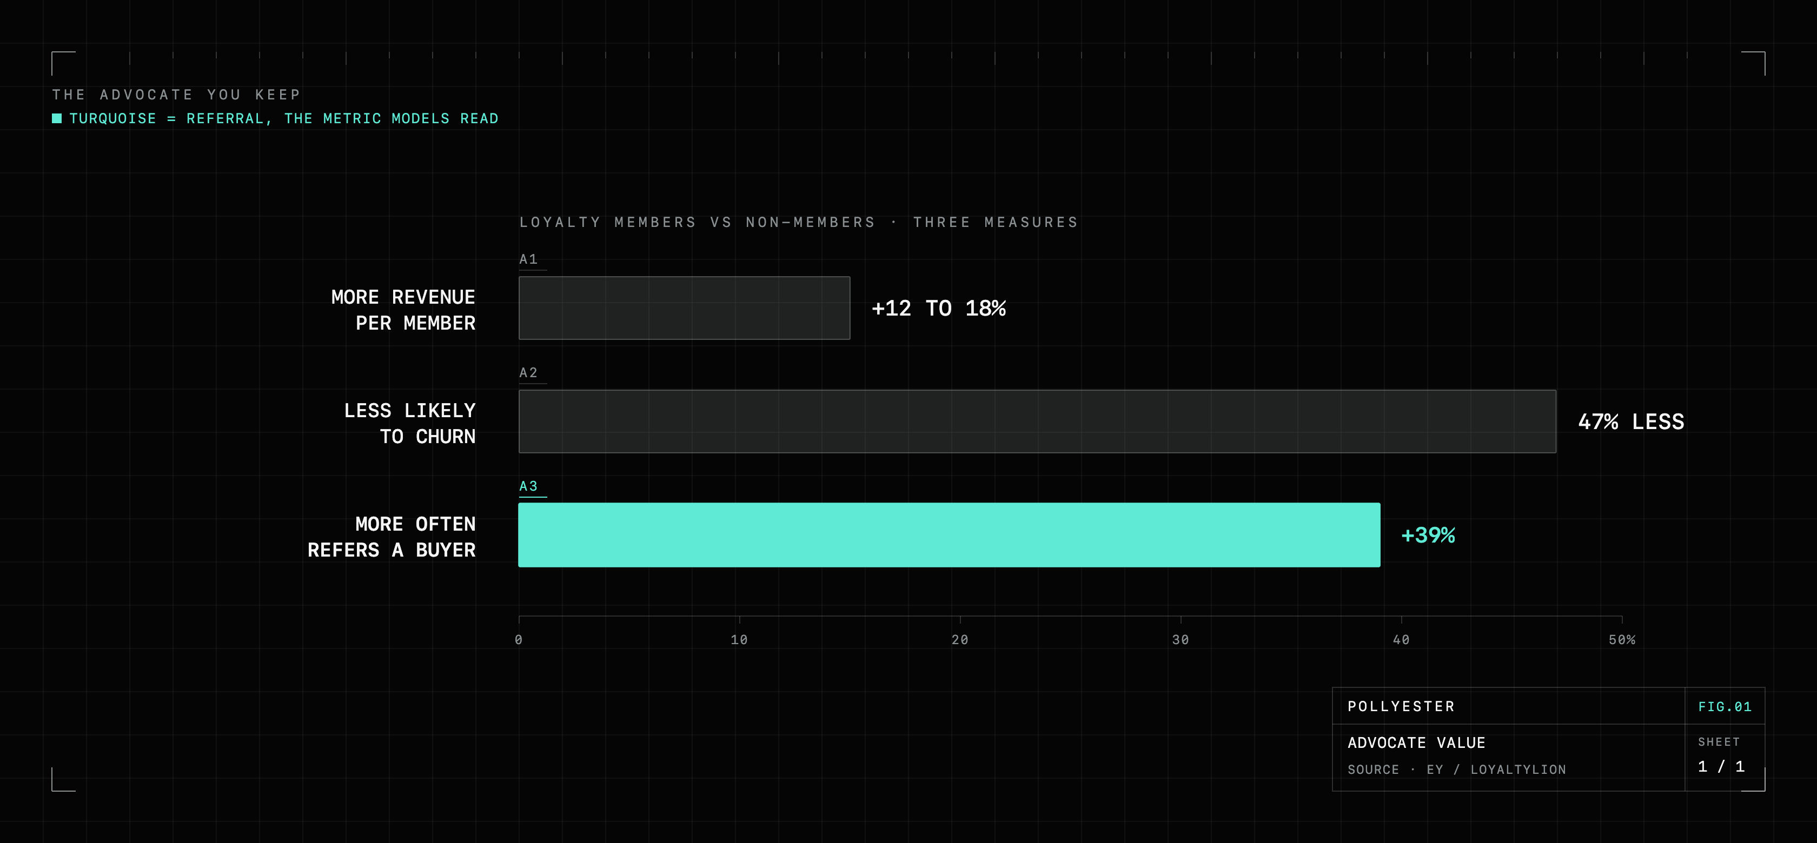This screenshot has height=843, width=1817.
Task: Click the SHEET 1 / 1 indicator
Action: [x=1721, y=755]
